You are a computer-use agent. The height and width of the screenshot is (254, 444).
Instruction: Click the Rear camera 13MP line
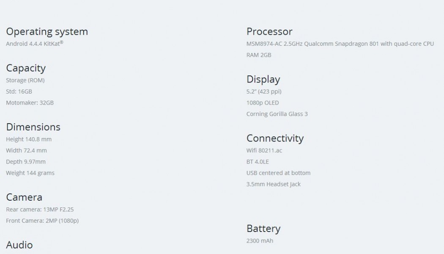(40, 210)
